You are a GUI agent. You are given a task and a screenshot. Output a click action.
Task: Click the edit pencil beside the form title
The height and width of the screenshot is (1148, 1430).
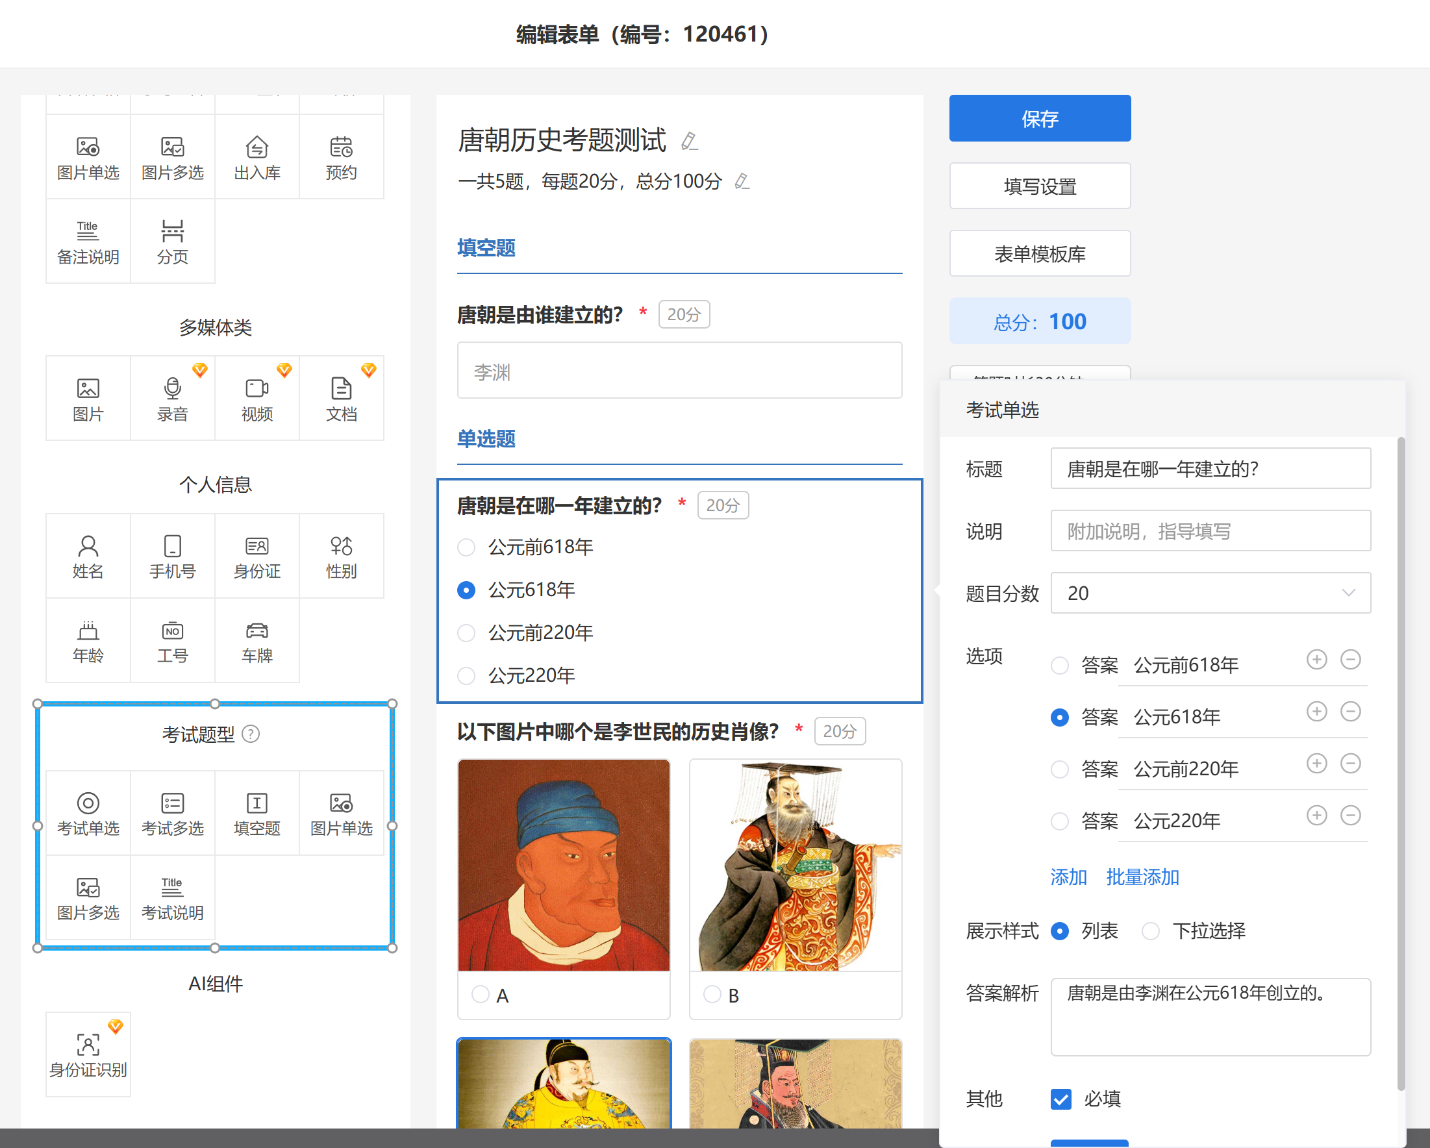(689, 142)
